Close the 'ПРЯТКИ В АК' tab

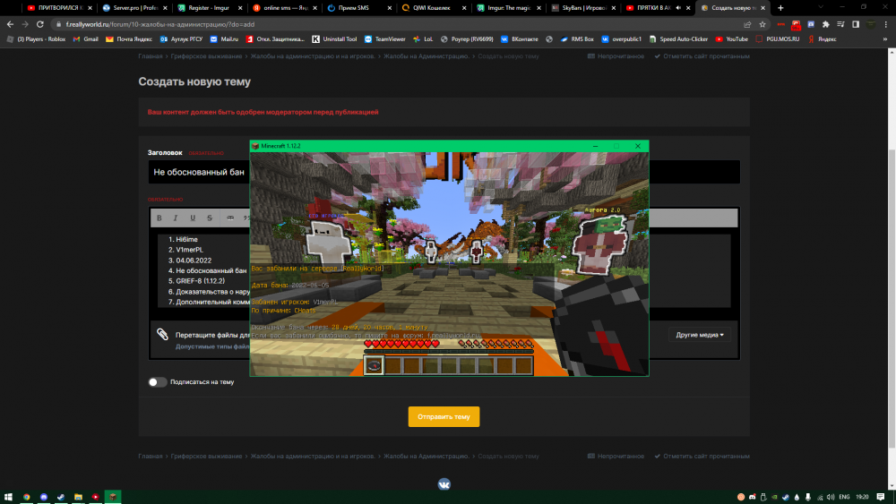(688, 8)
